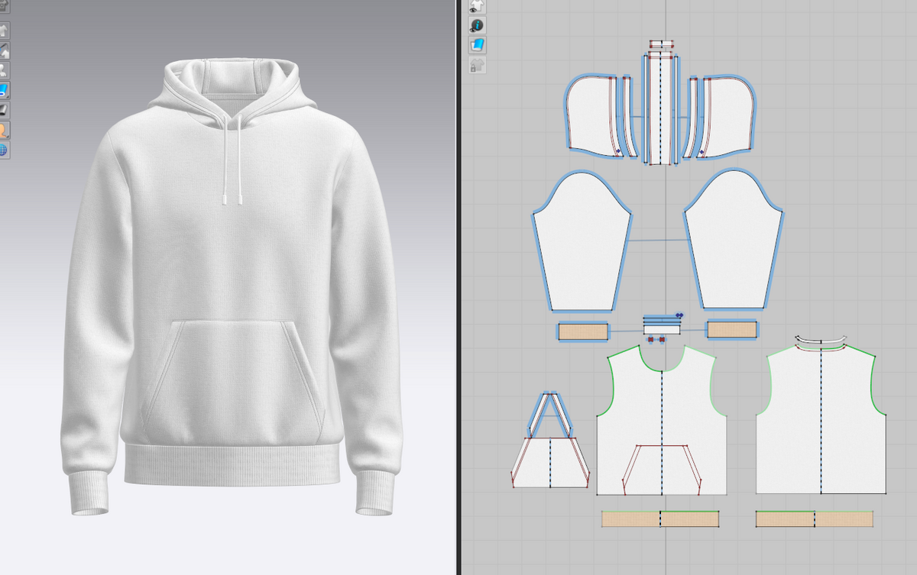
Task: Select the gray fabric render style icon
Action: click(x=4, y=110)
